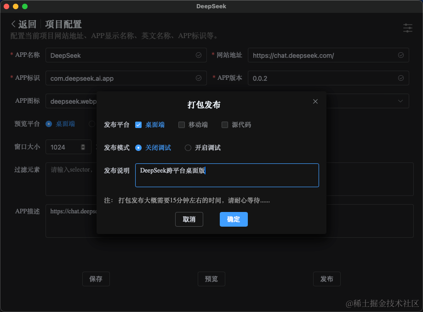Click the APP版本 field showing 0.0.2
The width and height of the screenshot is (423, 312).
[x=328, y=78]
